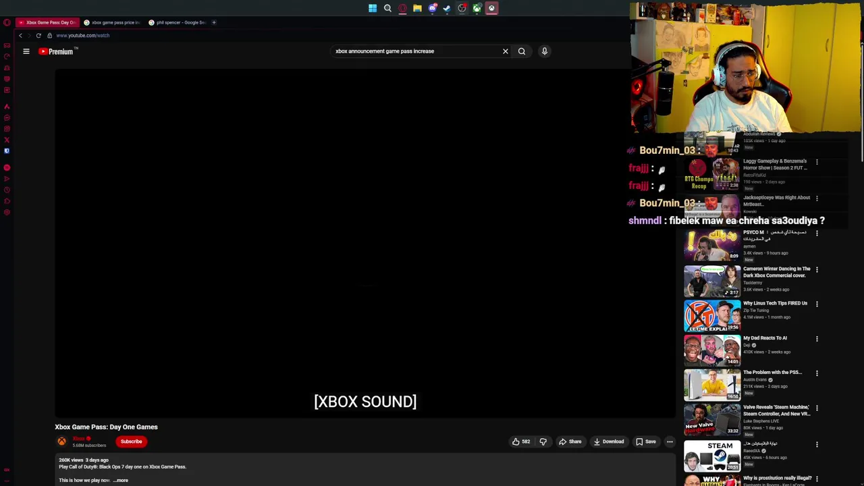
Task: Open options for 'Jacksepticeye Was Right' video
Action: click(x=817, y=198)
